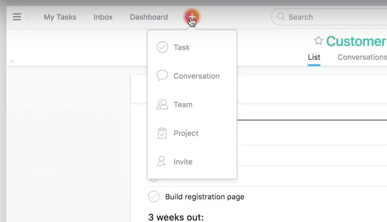Open the hamburger sidebar menu
The height and width of the screenshot is (222, 387).
17,17
